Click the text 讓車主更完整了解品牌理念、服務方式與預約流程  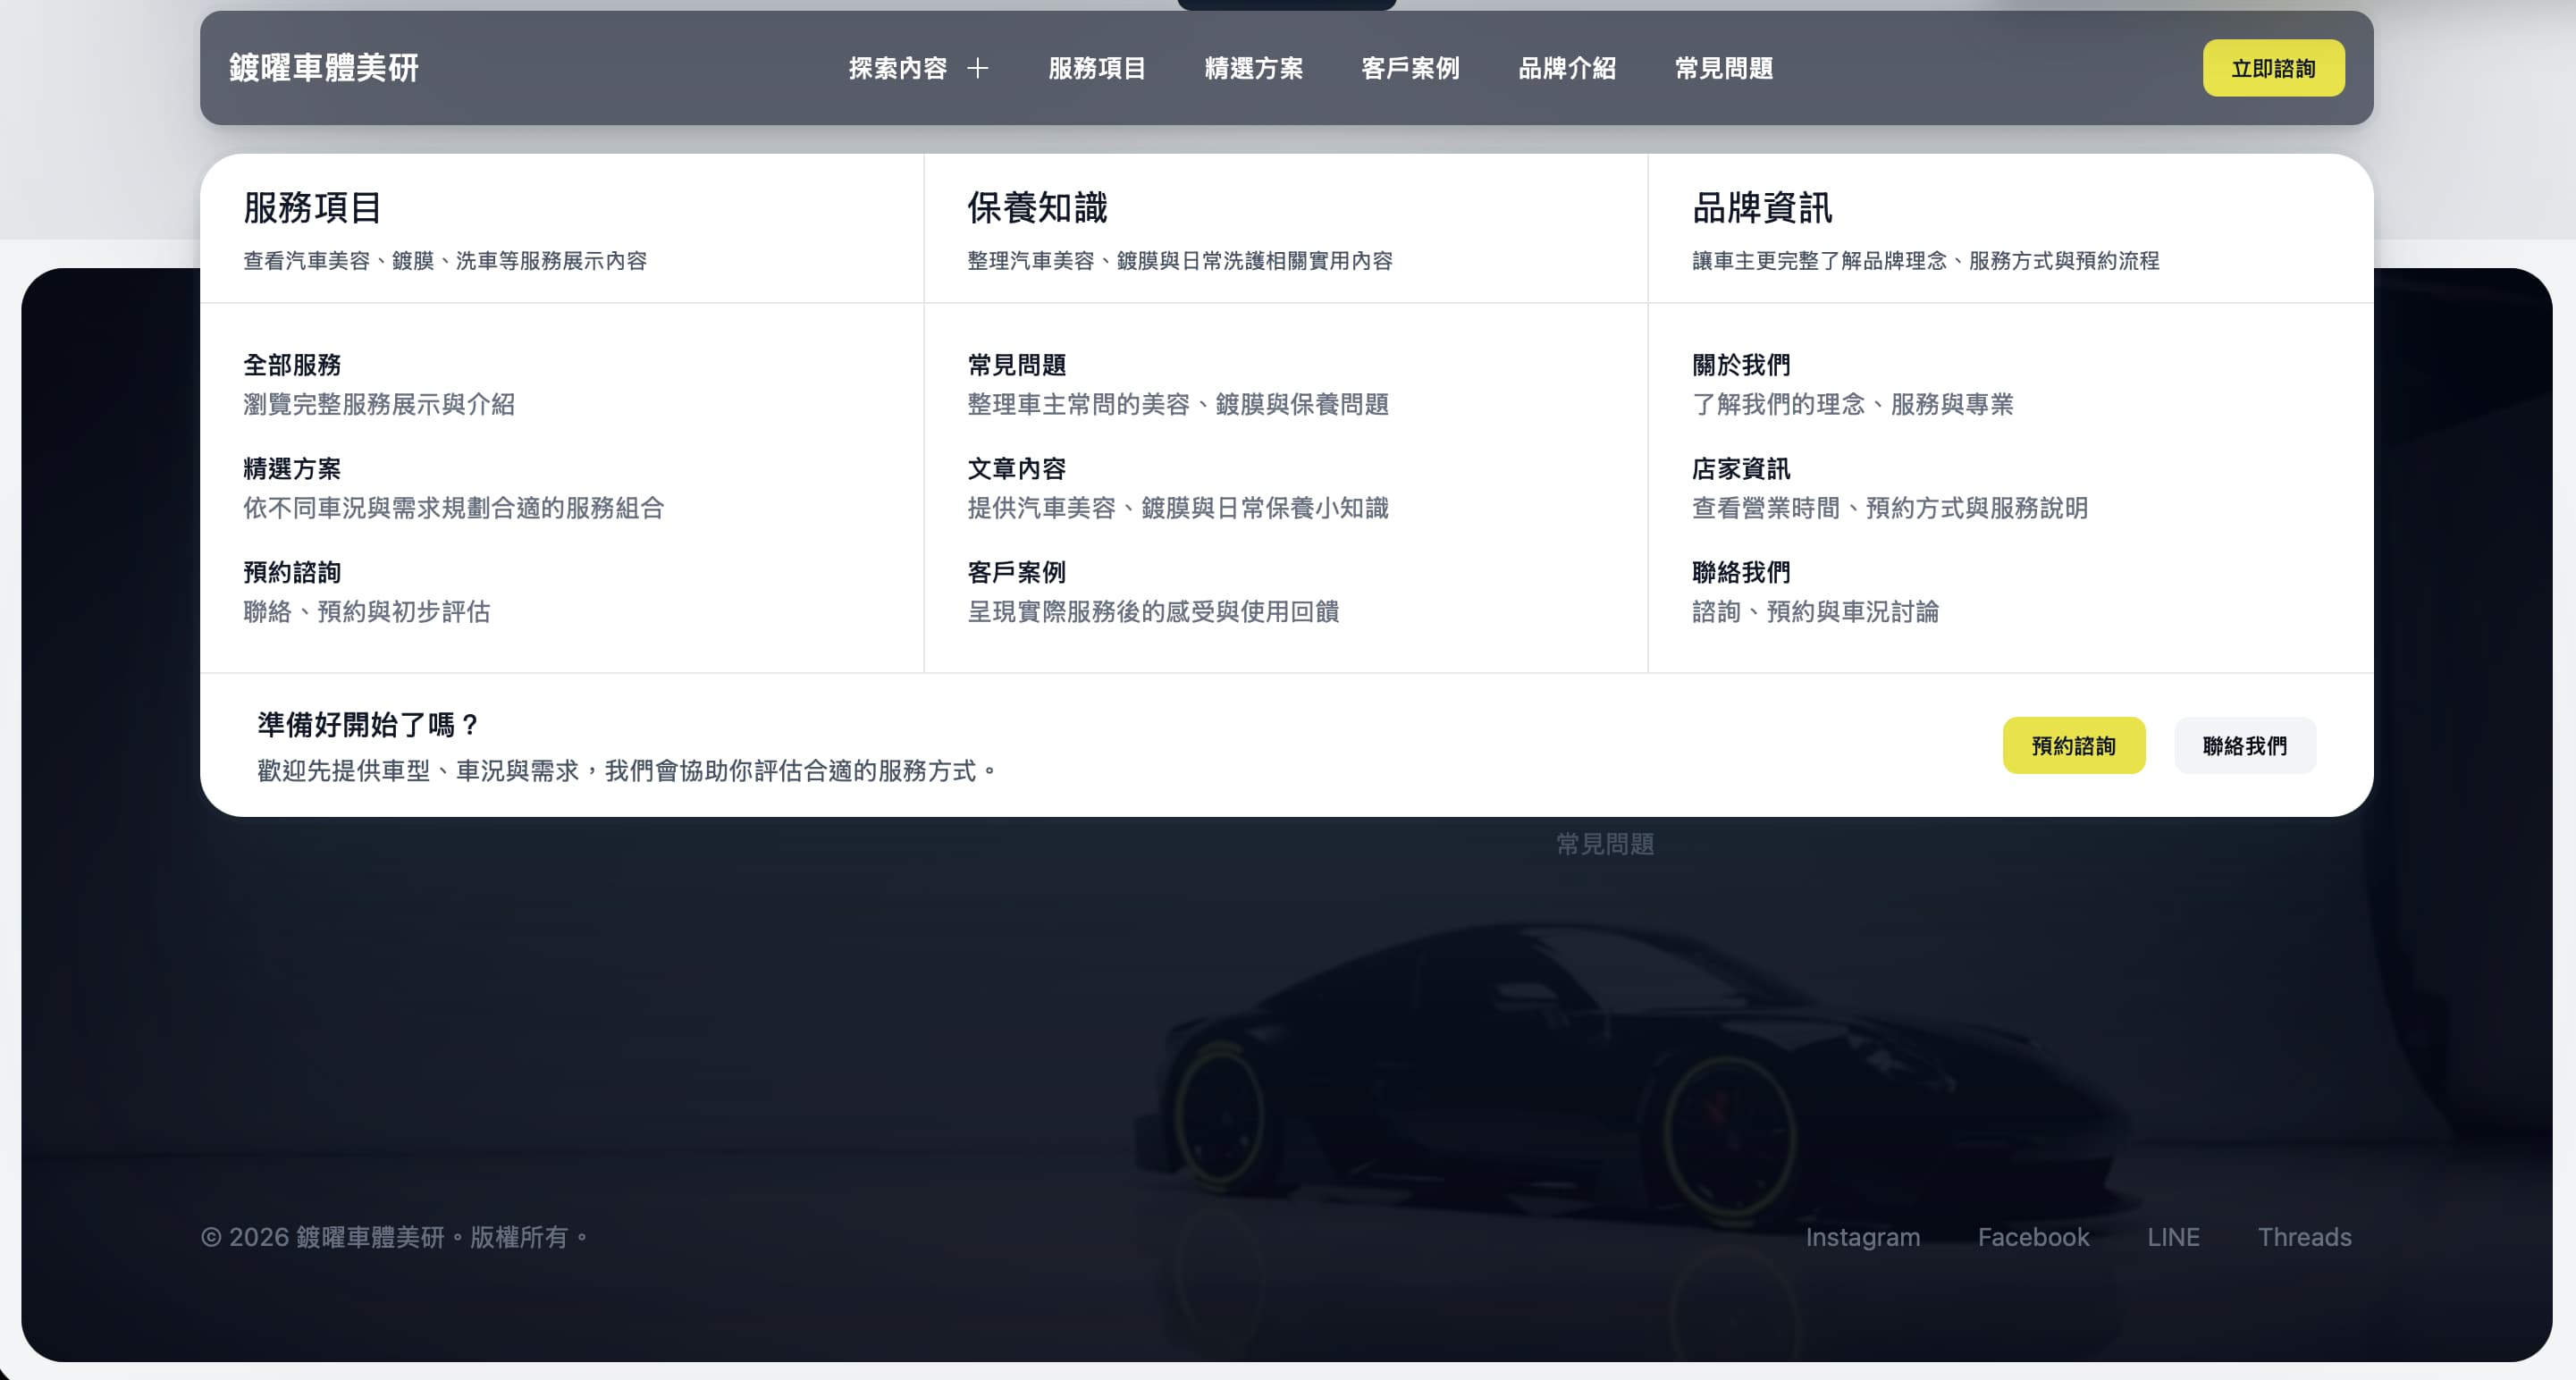[x=1926, y=261]
